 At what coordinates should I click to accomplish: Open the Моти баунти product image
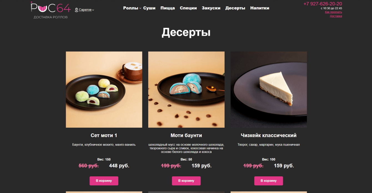[x=186, y=89]
